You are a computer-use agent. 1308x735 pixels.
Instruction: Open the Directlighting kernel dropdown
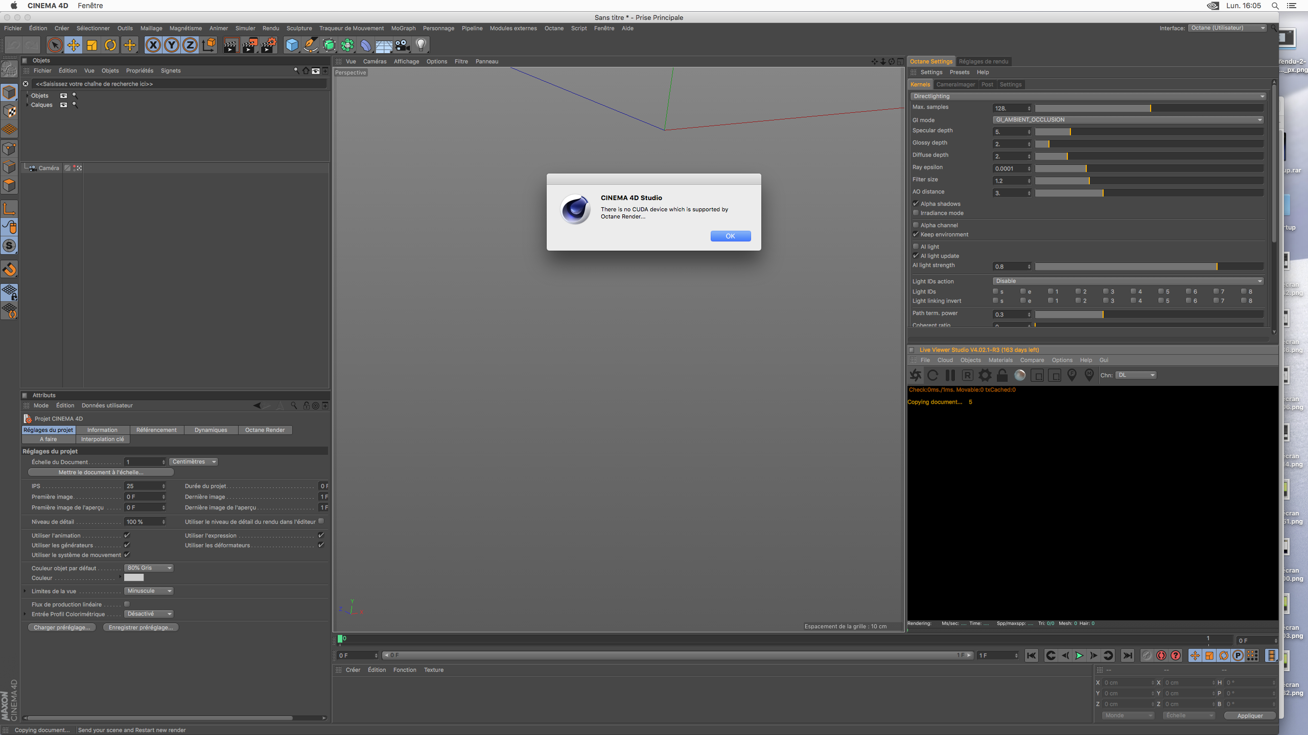point(1088,96)
